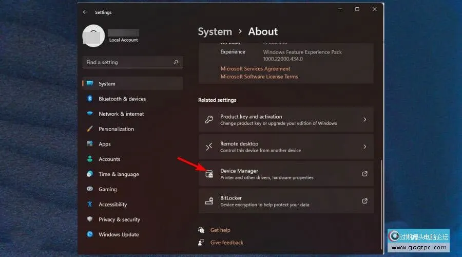The image size is (462, 257).
Task: Click the Device Manager icon
Action: (x=209, y=174)
